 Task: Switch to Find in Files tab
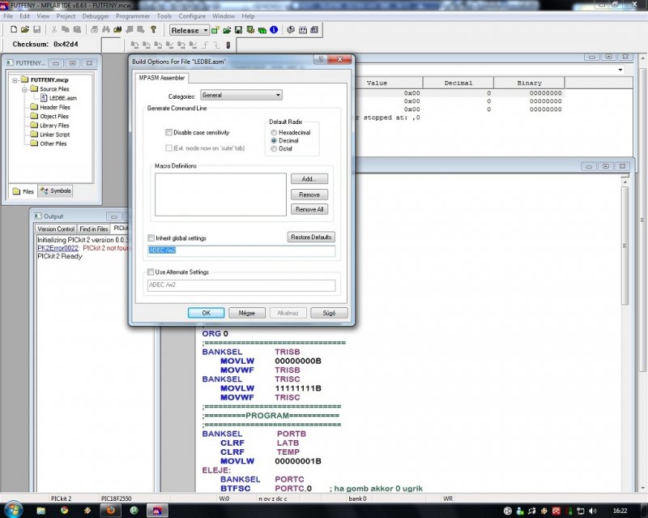[x=94, y=229]
